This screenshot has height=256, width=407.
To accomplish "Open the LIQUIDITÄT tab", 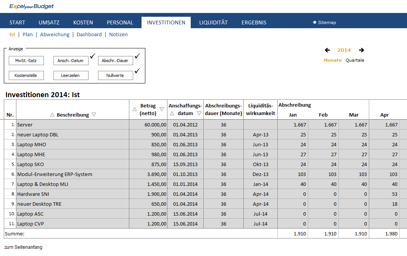I will point(213,22).
